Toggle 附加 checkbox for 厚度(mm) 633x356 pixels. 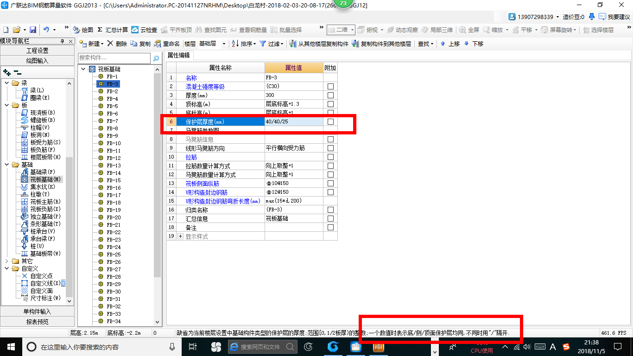tap(330, 95)
